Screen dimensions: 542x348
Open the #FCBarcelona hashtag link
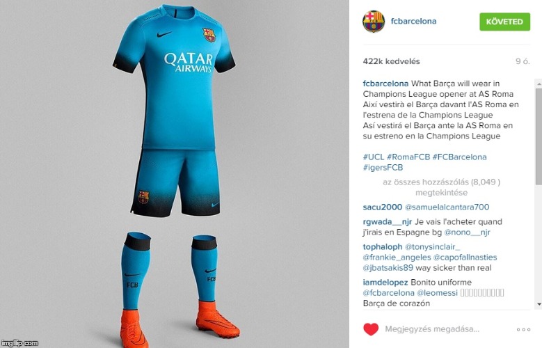459,157
